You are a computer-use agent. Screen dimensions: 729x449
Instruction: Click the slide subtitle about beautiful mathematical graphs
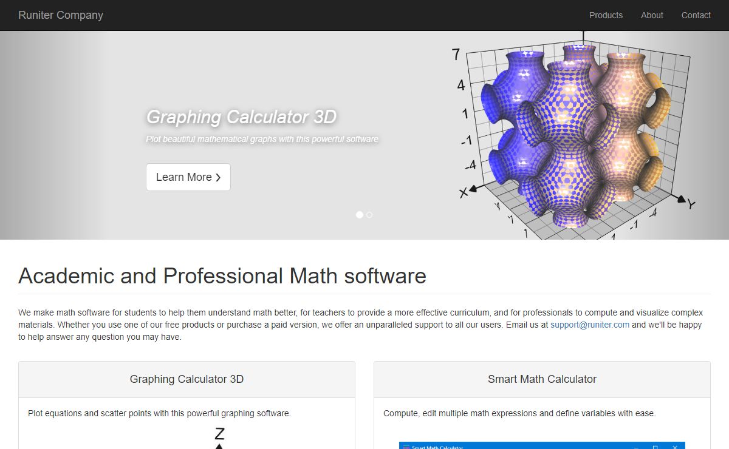pos(262,139)
